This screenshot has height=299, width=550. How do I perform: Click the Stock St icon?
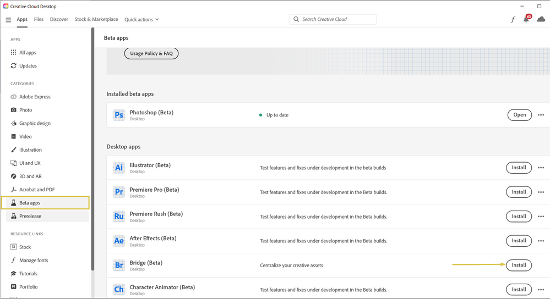[13, 247]
